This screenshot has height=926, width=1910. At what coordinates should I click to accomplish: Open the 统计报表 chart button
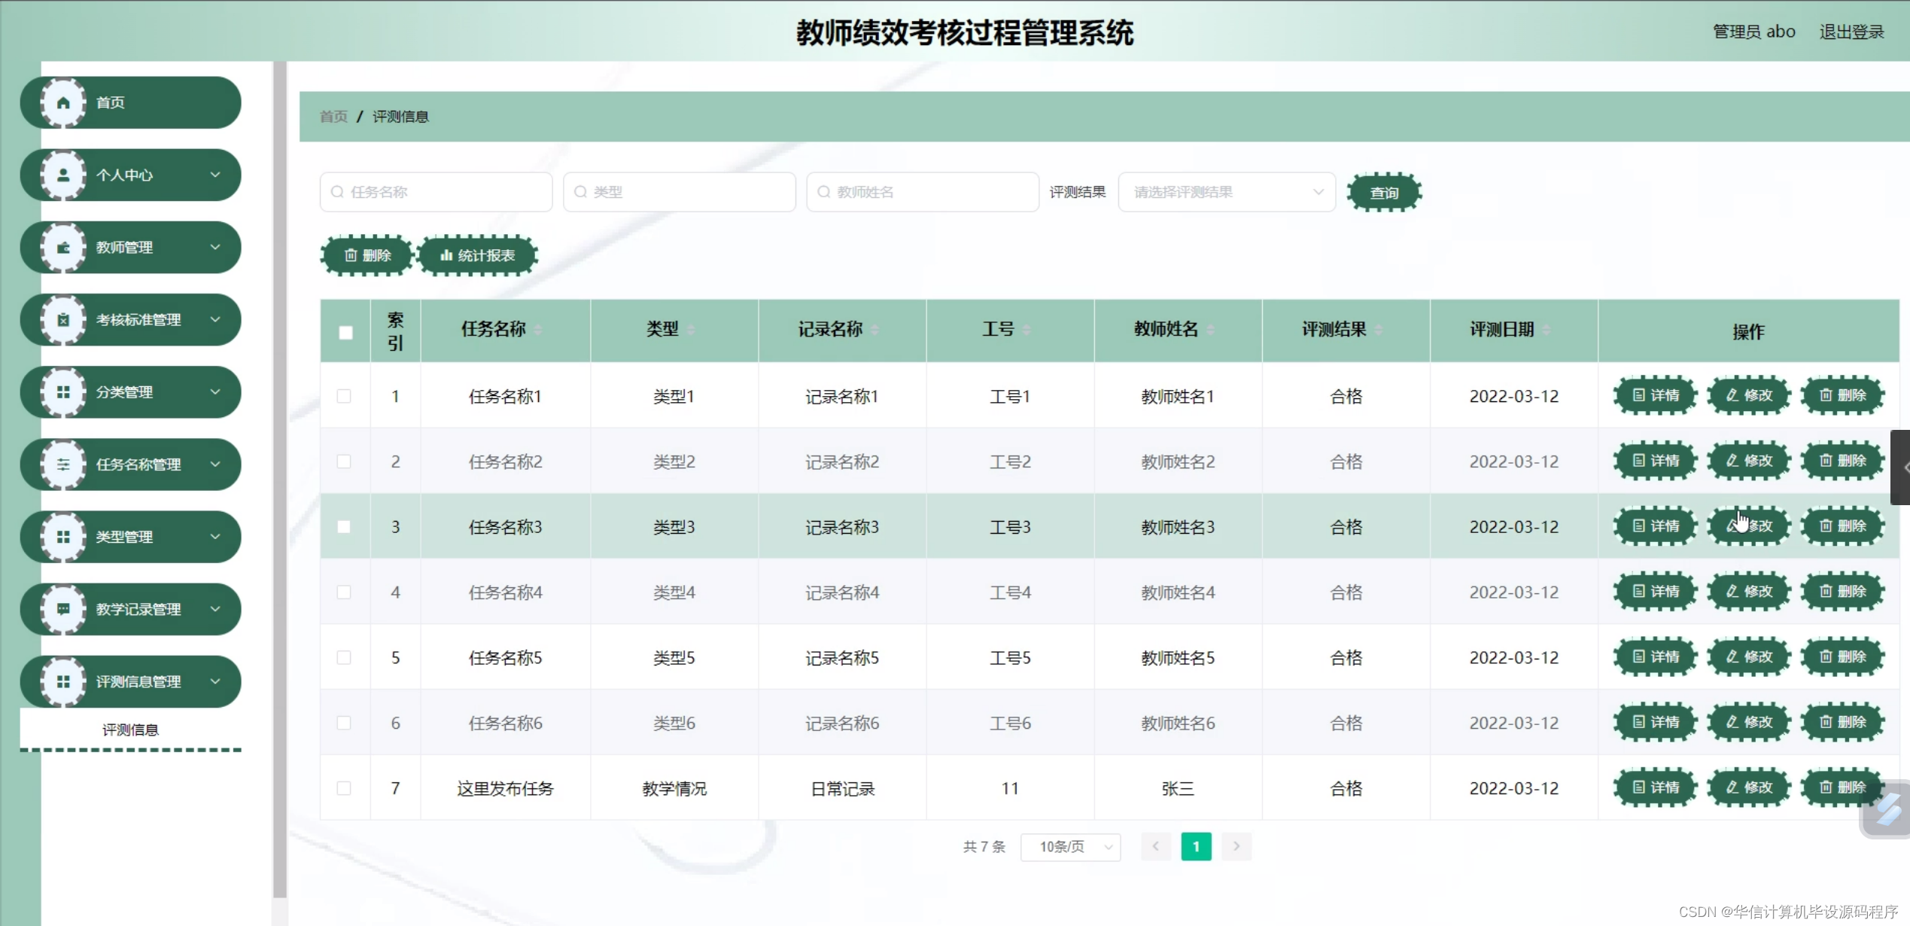click(x=477, y=255)
